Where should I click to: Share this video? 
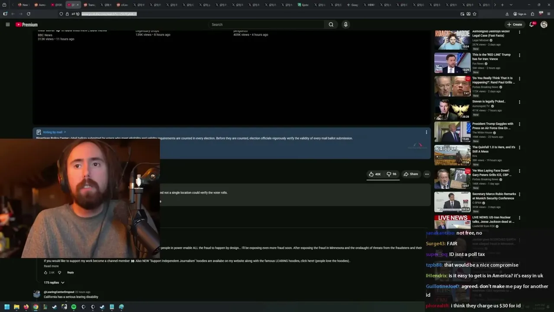pos(411,174)
